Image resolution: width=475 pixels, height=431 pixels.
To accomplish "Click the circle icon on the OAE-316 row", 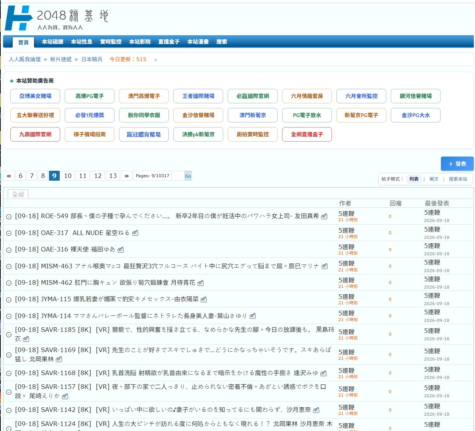I will 9,250.
